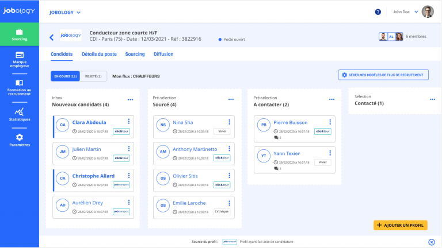Open Marque employeur in sidebar
The width and height of the screenshot is (442, 248).
[20, 60]
